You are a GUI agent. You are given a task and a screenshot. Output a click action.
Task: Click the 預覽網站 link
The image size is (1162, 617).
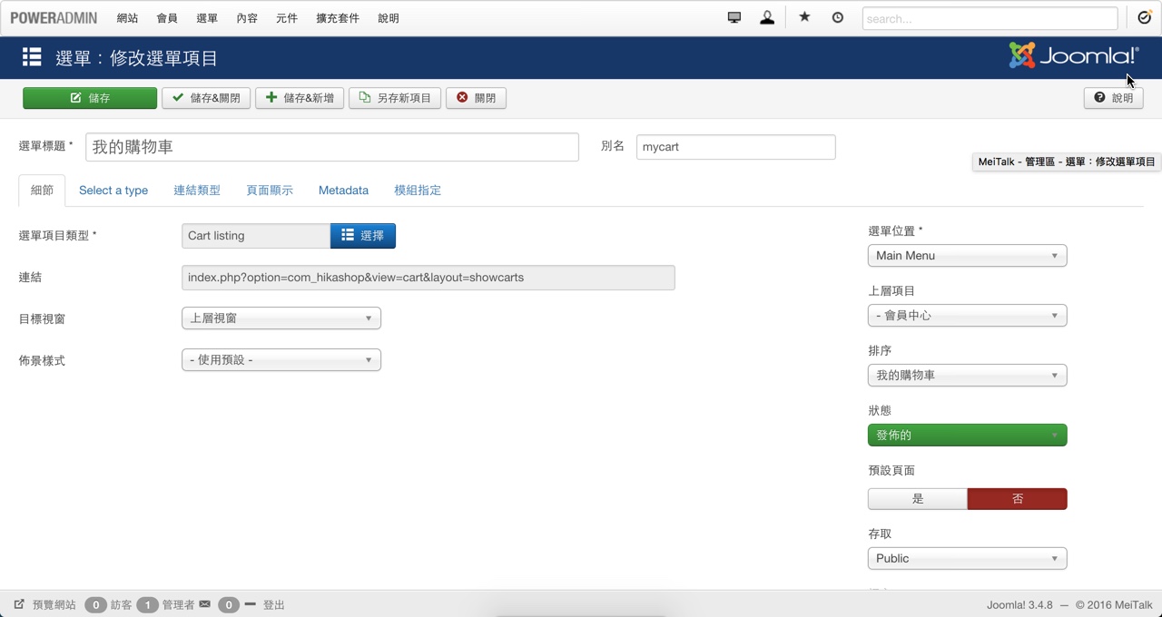(x=54, y=605)
